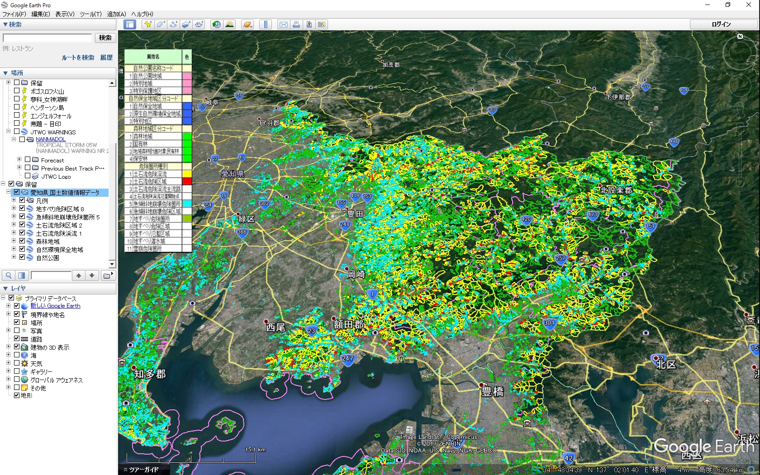Click route 301 shield on map
Viewport: 760px width, 475px height.
pos(549,323)
